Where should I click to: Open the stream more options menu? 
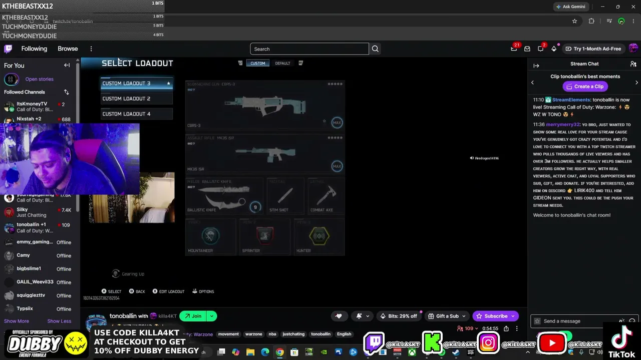pyautogui.click(x=517, y=328)
